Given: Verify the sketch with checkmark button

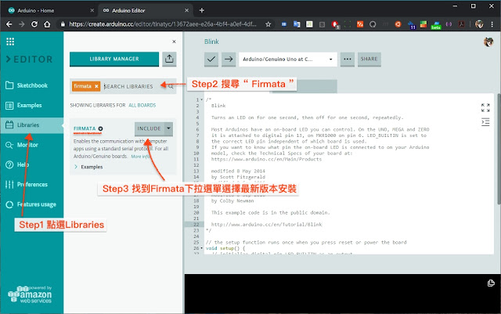Looking at the screenshot, I should [x=211, y=60].
